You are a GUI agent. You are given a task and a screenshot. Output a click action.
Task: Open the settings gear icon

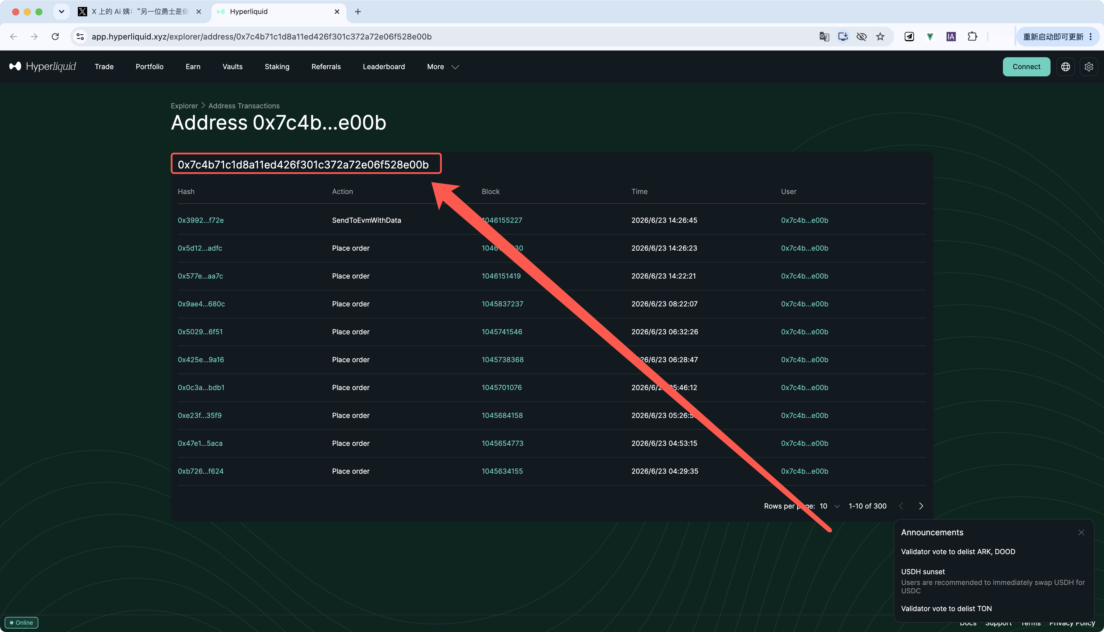[x=1088, y=67]
